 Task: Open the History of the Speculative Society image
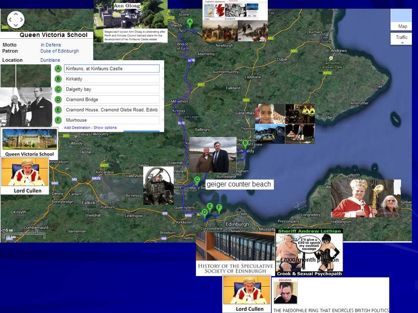pyautogui.click(x=236, y=253)
